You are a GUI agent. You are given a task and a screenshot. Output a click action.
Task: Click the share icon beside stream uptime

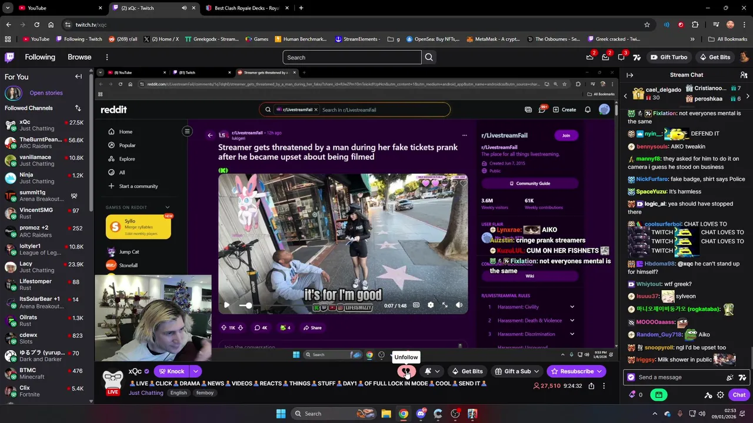591,386
